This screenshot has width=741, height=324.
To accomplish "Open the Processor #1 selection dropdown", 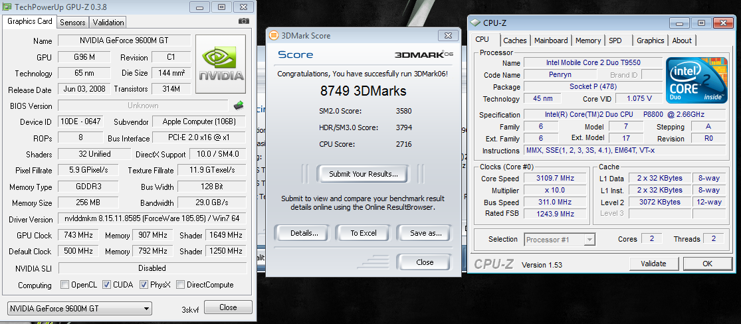I will coord(560,240).
